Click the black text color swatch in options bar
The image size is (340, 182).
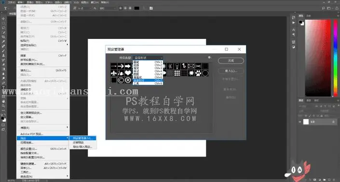click(136, 8)
